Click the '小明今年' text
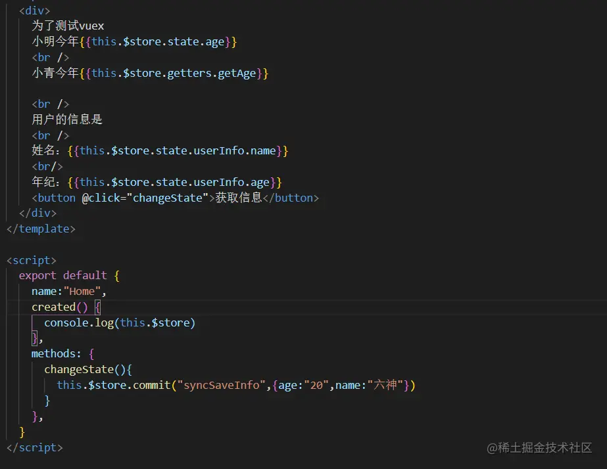The height and width of the screenshot is (469, 607). click(55, 41)
